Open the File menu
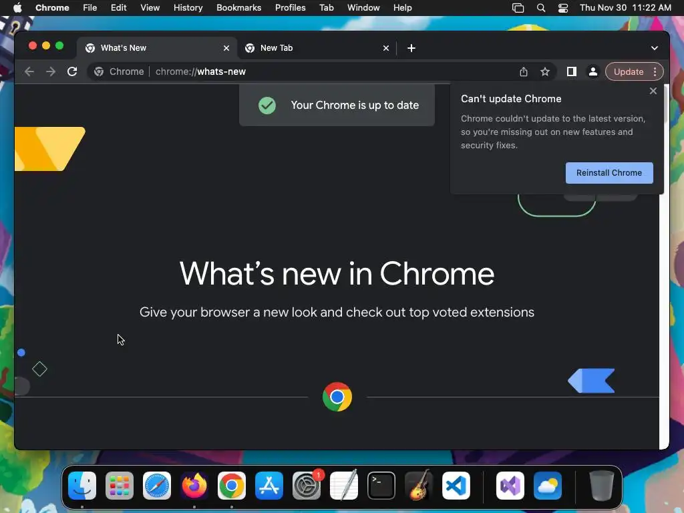Viewport: 684px width, 513px height. click(x=90, y=7)
